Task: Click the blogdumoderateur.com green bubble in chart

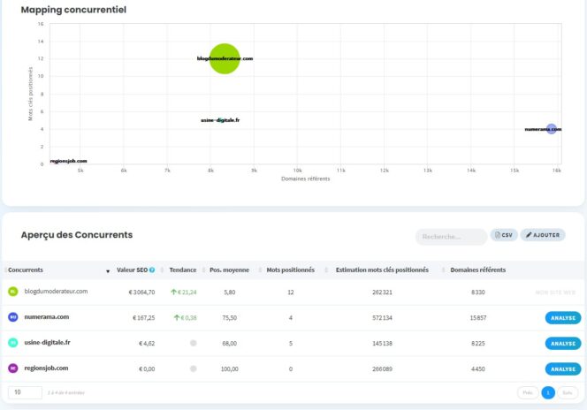Action: pyautogui.click(x=225, y=58)
